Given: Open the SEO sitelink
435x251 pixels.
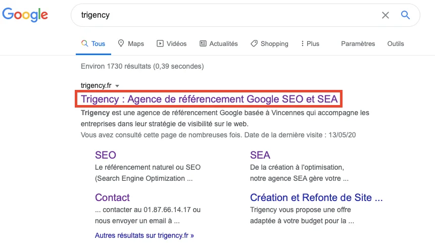Looking at the screenshot, I should (106, 155).
